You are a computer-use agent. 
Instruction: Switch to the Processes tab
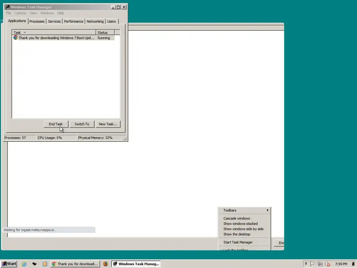tap(37, 21)
